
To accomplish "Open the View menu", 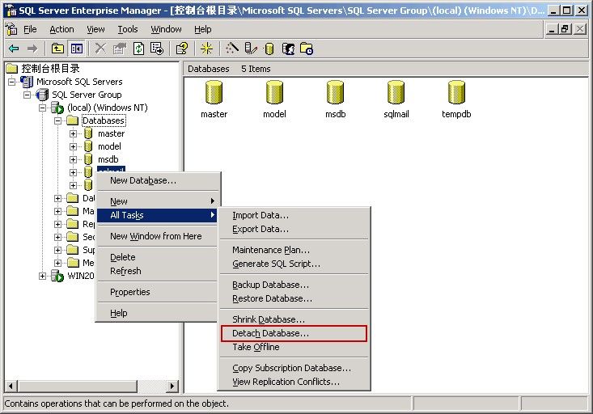I will (95, 29).
